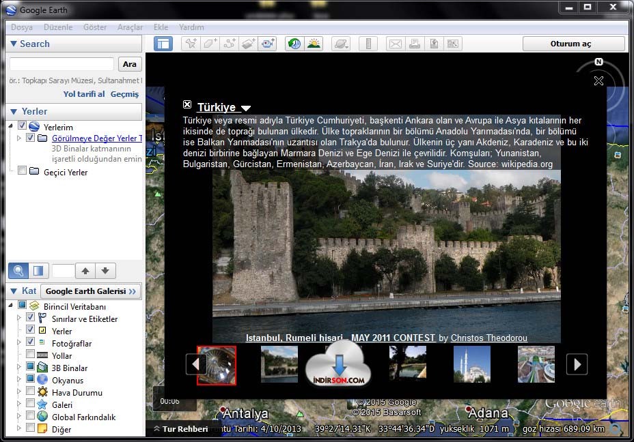Open the planet switcher icon

point(341,44)
